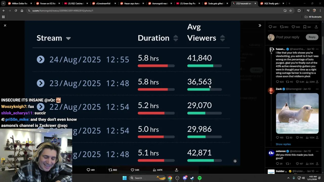Open Zack @Asmongold profile name
Viewport: 324px width, 182px height.
click(x=279, y=89)
